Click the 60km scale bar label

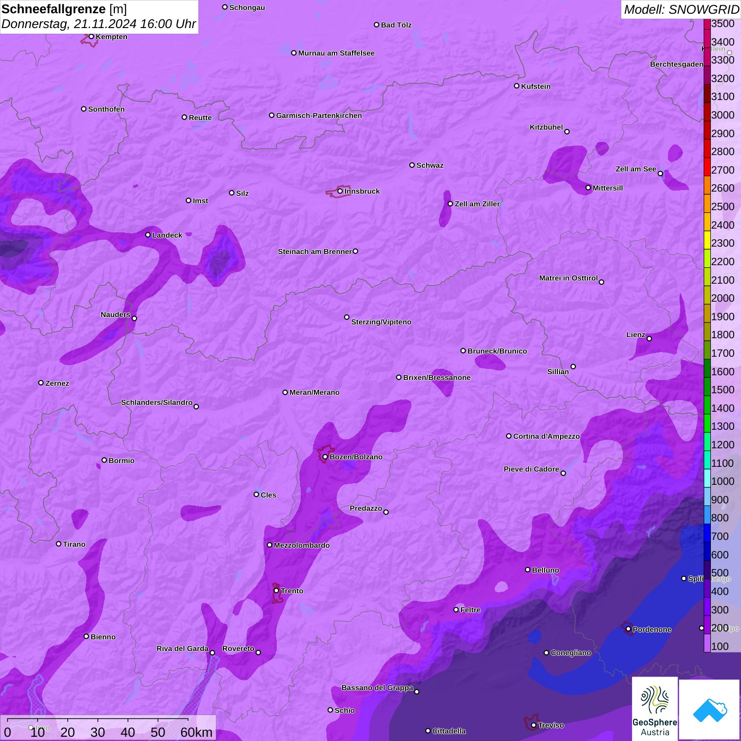[196, 732]
